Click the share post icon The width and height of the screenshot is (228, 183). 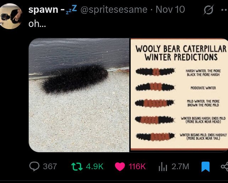click(x=224, y=166)
